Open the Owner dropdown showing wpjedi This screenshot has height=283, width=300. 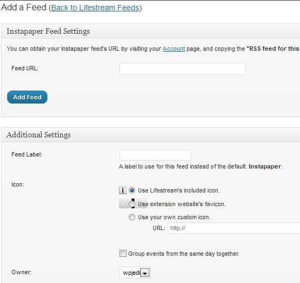pos(135,273)
